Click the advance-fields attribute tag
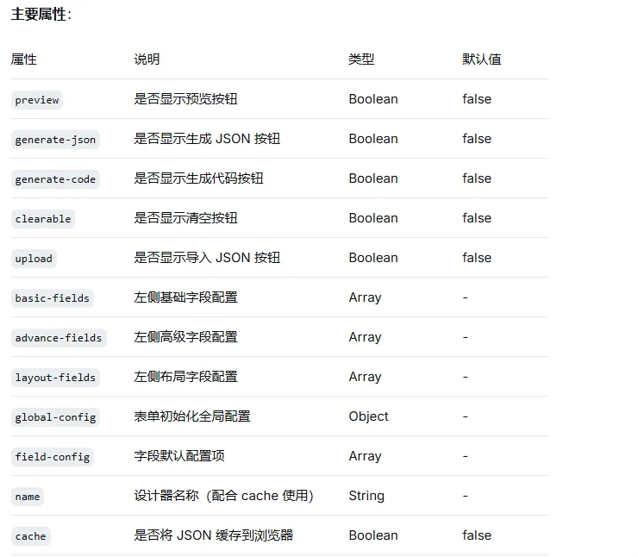The image size is (638, 557). (x=59, y=338)
